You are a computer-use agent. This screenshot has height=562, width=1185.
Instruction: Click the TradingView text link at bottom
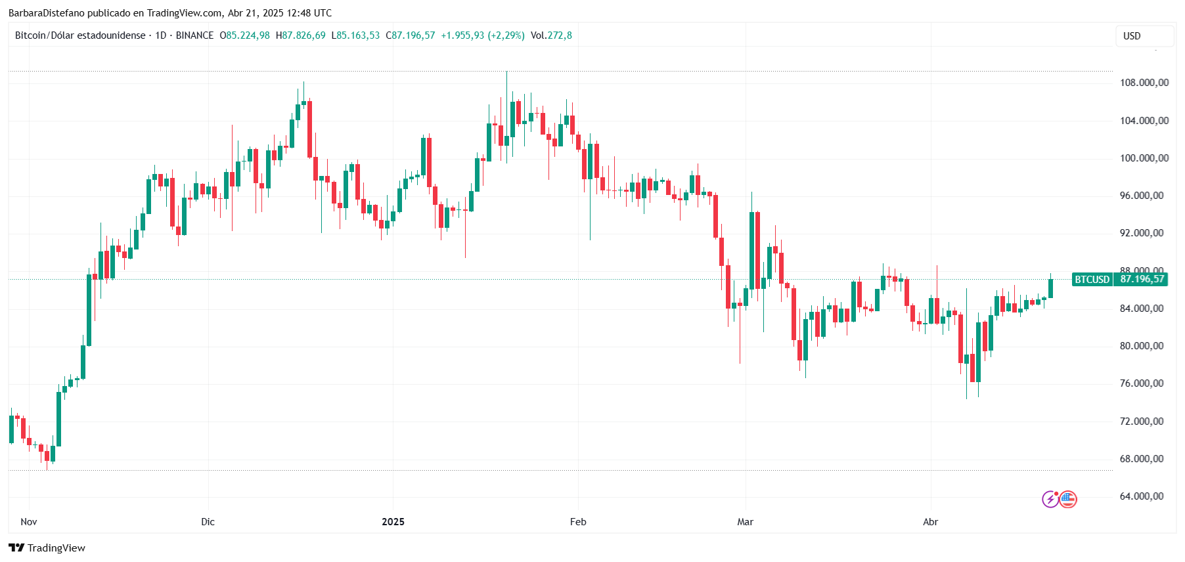[x=56, y=548]
